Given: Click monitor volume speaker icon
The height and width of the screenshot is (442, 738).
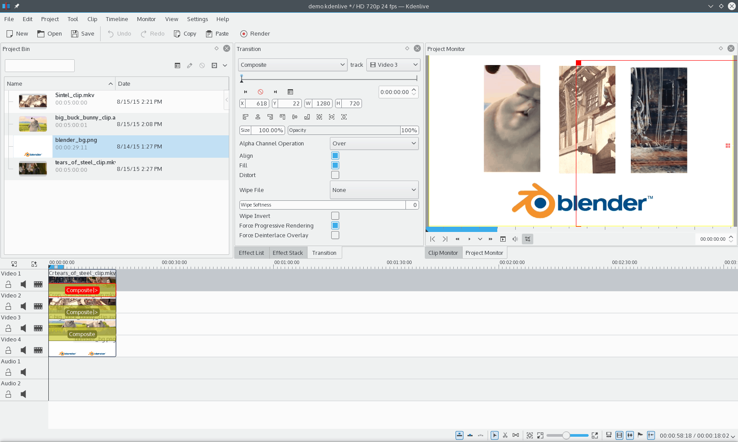Looking at the screenshot, I should pyautogui.click(x=515, y=239).
